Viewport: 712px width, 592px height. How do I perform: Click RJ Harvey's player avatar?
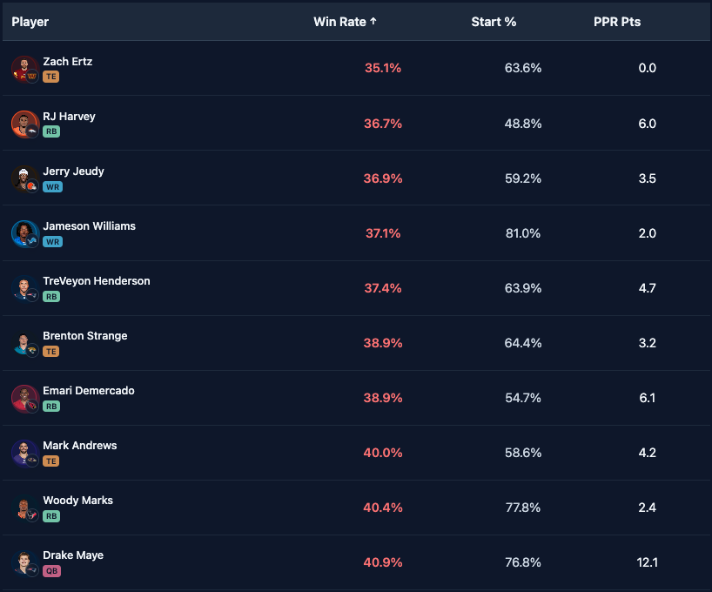click(24, 124)
